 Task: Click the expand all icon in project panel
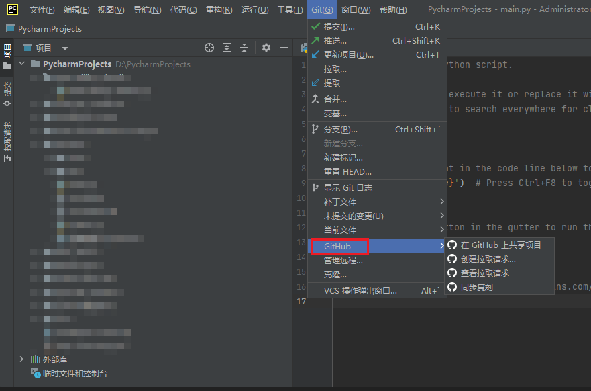tap(227, 48)
